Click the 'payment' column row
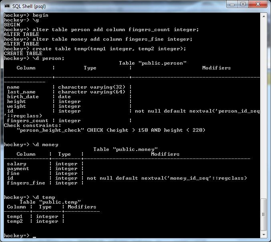Screen dimensions: 271x242 [45, 169]
